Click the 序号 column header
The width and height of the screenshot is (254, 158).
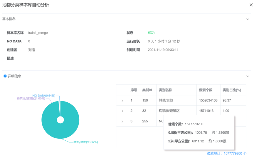tap(134, 90)
